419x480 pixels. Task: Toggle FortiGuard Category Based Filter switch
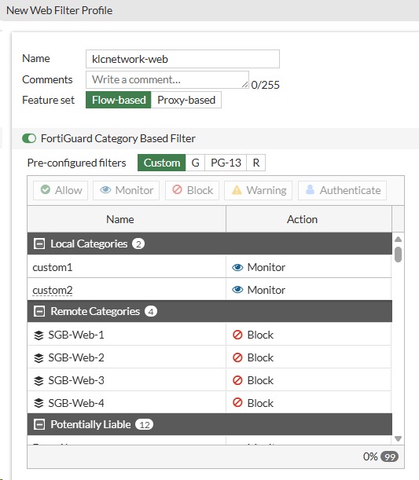(29, 138)
